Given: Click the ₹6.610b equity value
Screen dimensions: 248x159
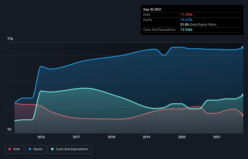Looking at the screenshot, I should pyautogui.click(x=186, y=20).
